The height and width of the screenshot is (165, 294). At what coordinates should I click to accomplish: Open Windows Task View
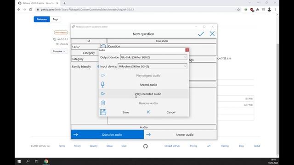coord(37,161)
